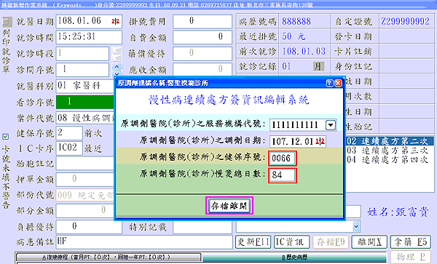This screenshot has width=437, height=264.
Task: Click the 拿藥 F5 button
Action: pyautogui.click(x=410, y=241)
